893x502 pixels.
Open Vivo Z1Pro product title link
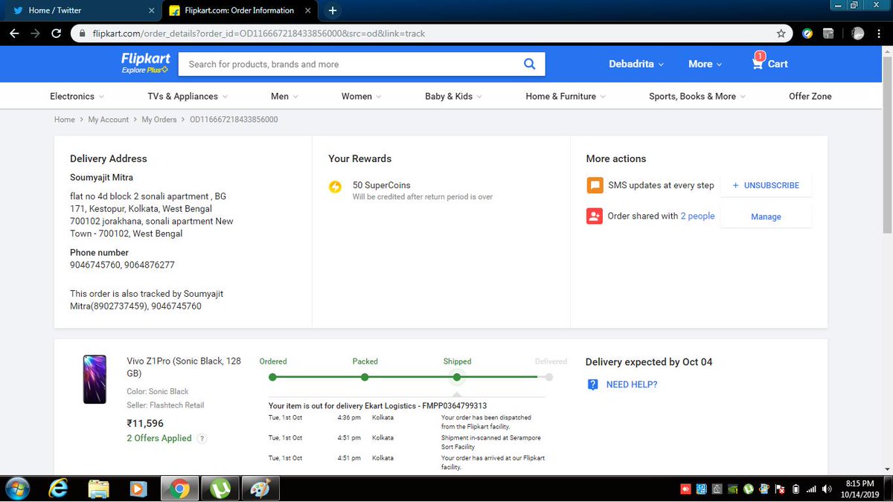(184, 367)
